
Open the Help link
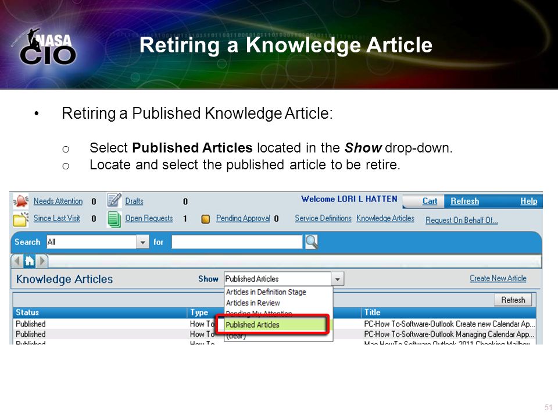coord(529,201)
